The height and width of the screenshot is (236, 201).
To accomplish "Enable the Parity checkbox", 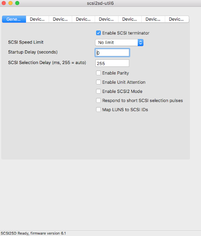I will [x=98, y=73].
